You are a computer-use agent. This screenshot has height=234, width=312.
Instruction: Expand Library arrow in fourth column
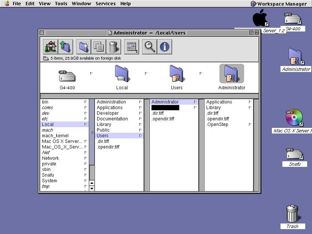click(x=250, y=108)
